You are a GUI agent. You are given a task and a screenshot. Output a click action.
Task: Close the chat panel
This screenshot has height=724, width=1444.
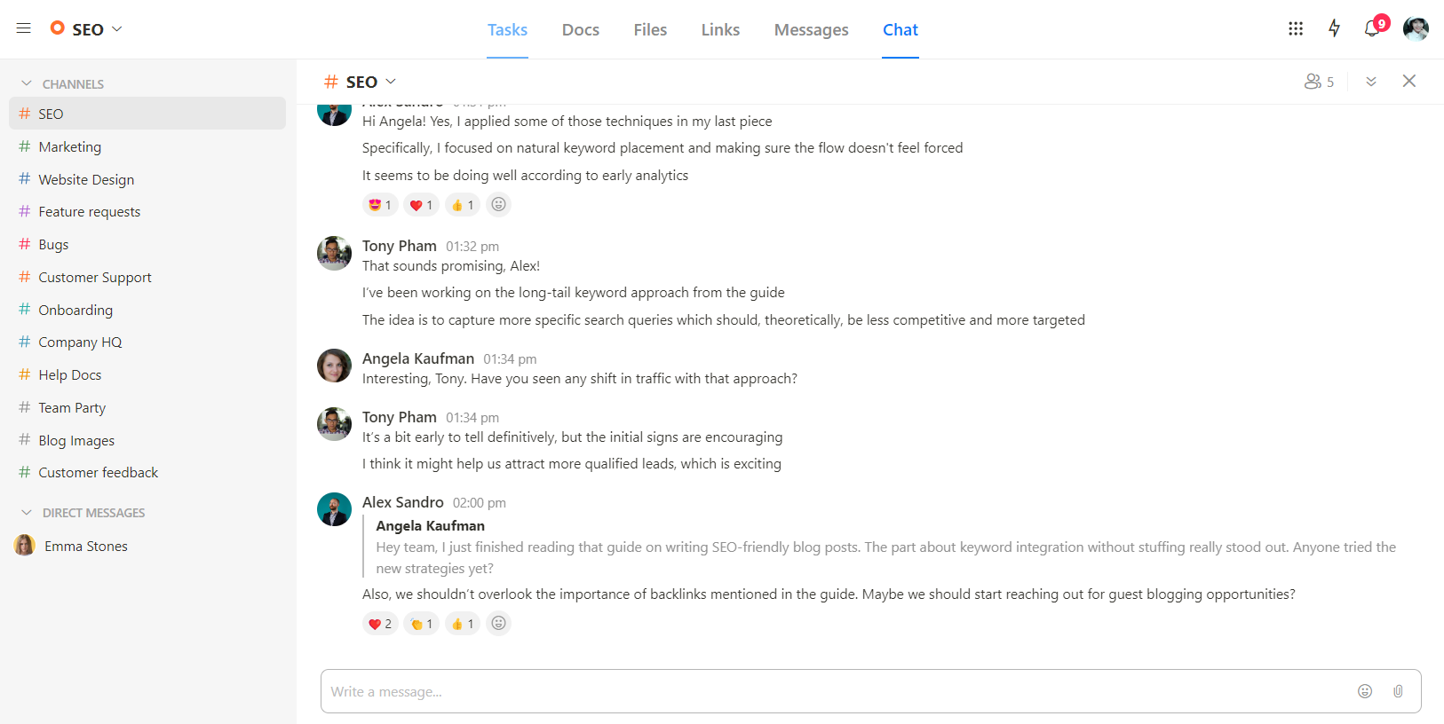(1409, 81)
